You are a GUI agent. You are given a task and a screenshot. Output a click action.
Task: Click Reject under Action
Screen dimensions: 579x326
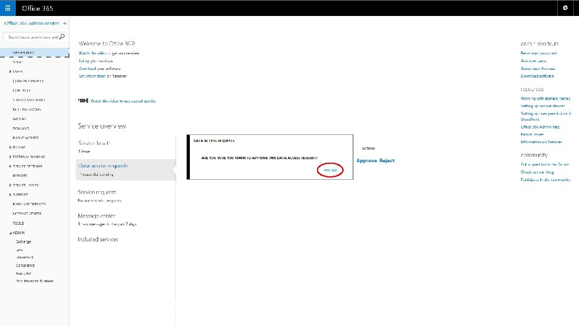click(387, 160)
